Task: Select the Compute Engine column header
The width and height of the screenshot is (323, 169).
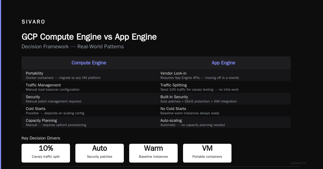Action: tap(89, 63)
